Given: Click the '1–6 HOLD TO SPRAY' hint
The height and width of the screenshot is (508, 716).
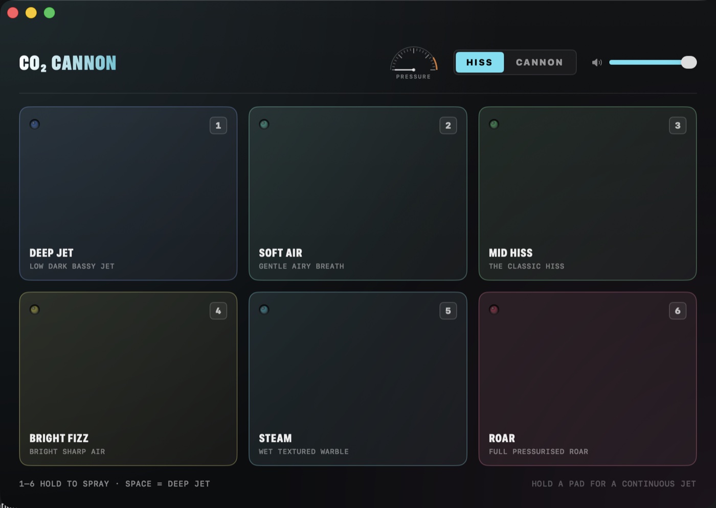Looking at the screenshot, I should 64,483.
